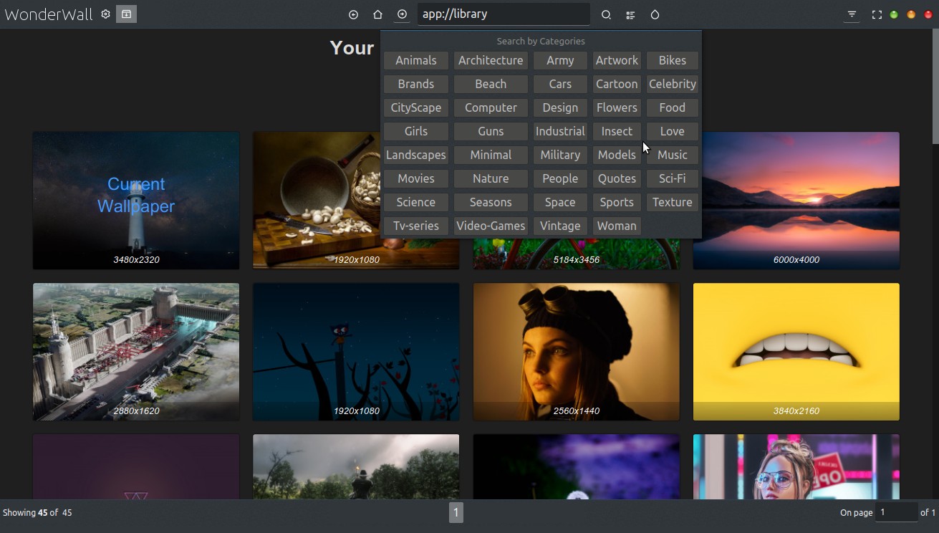Screen dimensions: 939x533
Task: Open WonderWall settings gear
Action: 105,14
